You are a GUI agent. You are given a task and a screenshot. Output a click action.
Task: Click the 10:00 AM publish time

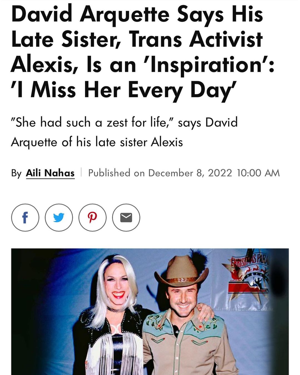(258, 173)
